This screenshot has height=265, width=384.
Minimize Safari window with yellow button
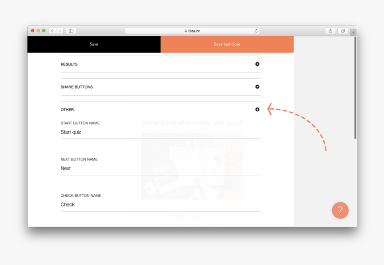[38, 31]
